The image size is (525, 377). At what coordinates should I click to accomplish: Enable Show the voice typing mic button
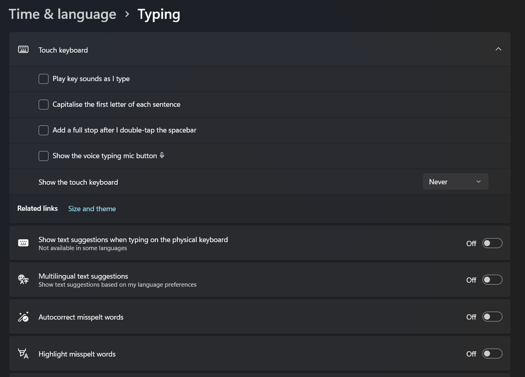(43, 156)
